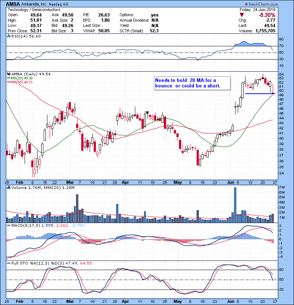Image resolution: width=294 pixels, height=305 pixels.
Task: Click the candlestick icon beside AMBA (Daily)
Action: tap(9, 74)
